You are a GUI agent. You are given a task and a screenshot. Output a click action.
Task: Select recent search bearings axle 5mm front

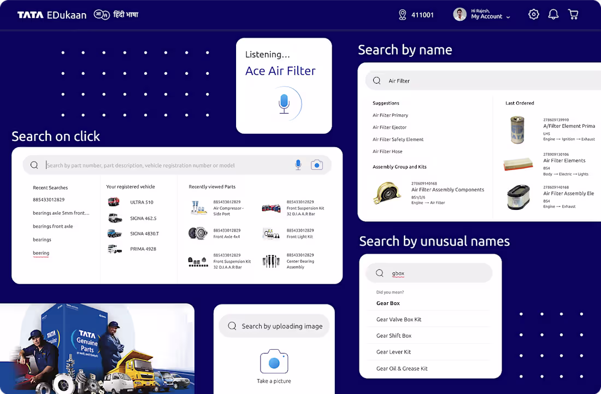pos(61,213)
